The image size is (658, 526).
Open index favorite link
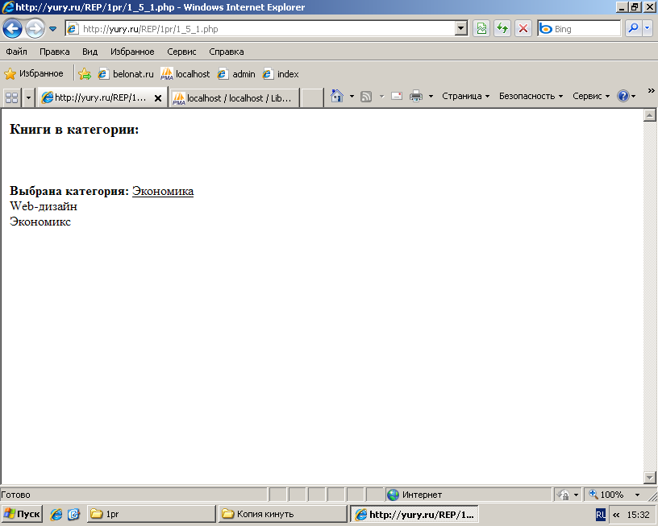281,74
